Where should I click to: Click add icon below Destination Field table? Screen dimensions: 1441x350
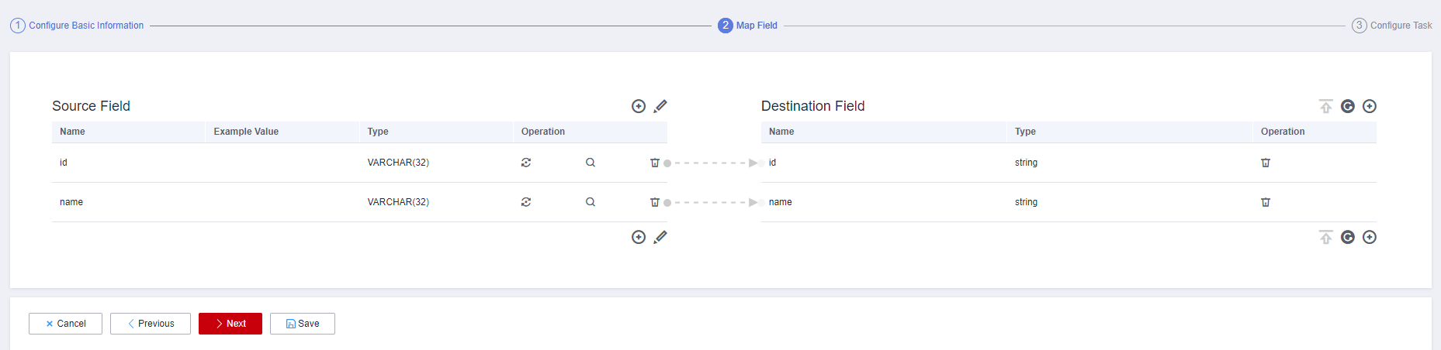pos(1370,237)
